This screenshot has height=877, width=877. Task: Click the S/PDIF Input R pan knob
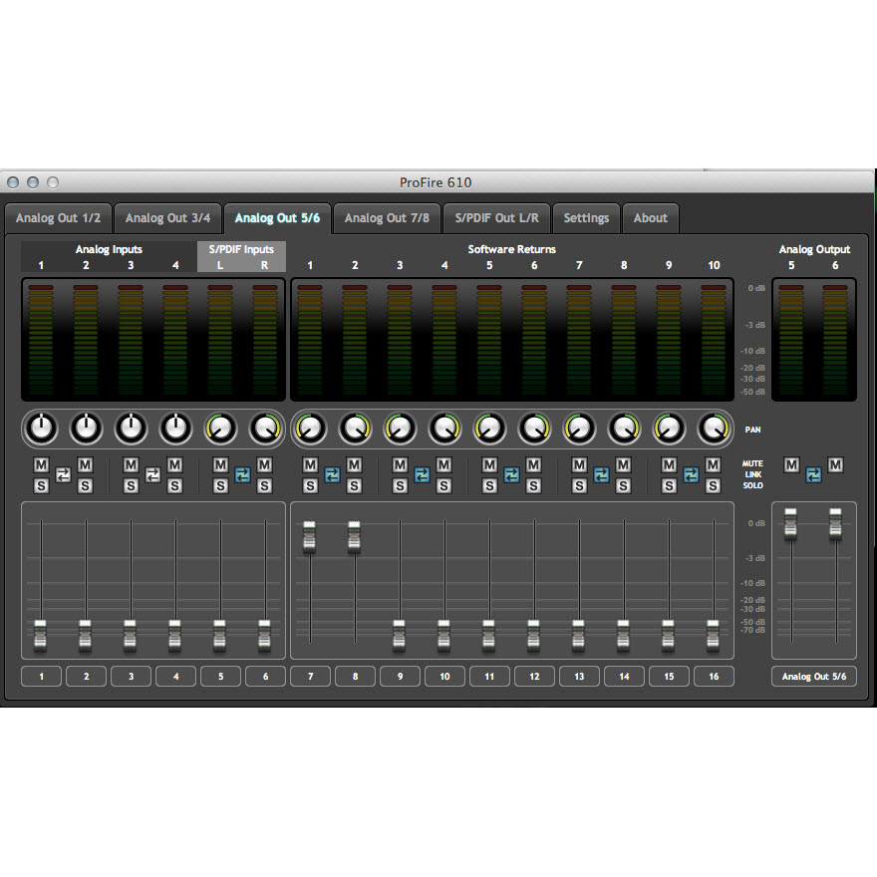point(265,429)
